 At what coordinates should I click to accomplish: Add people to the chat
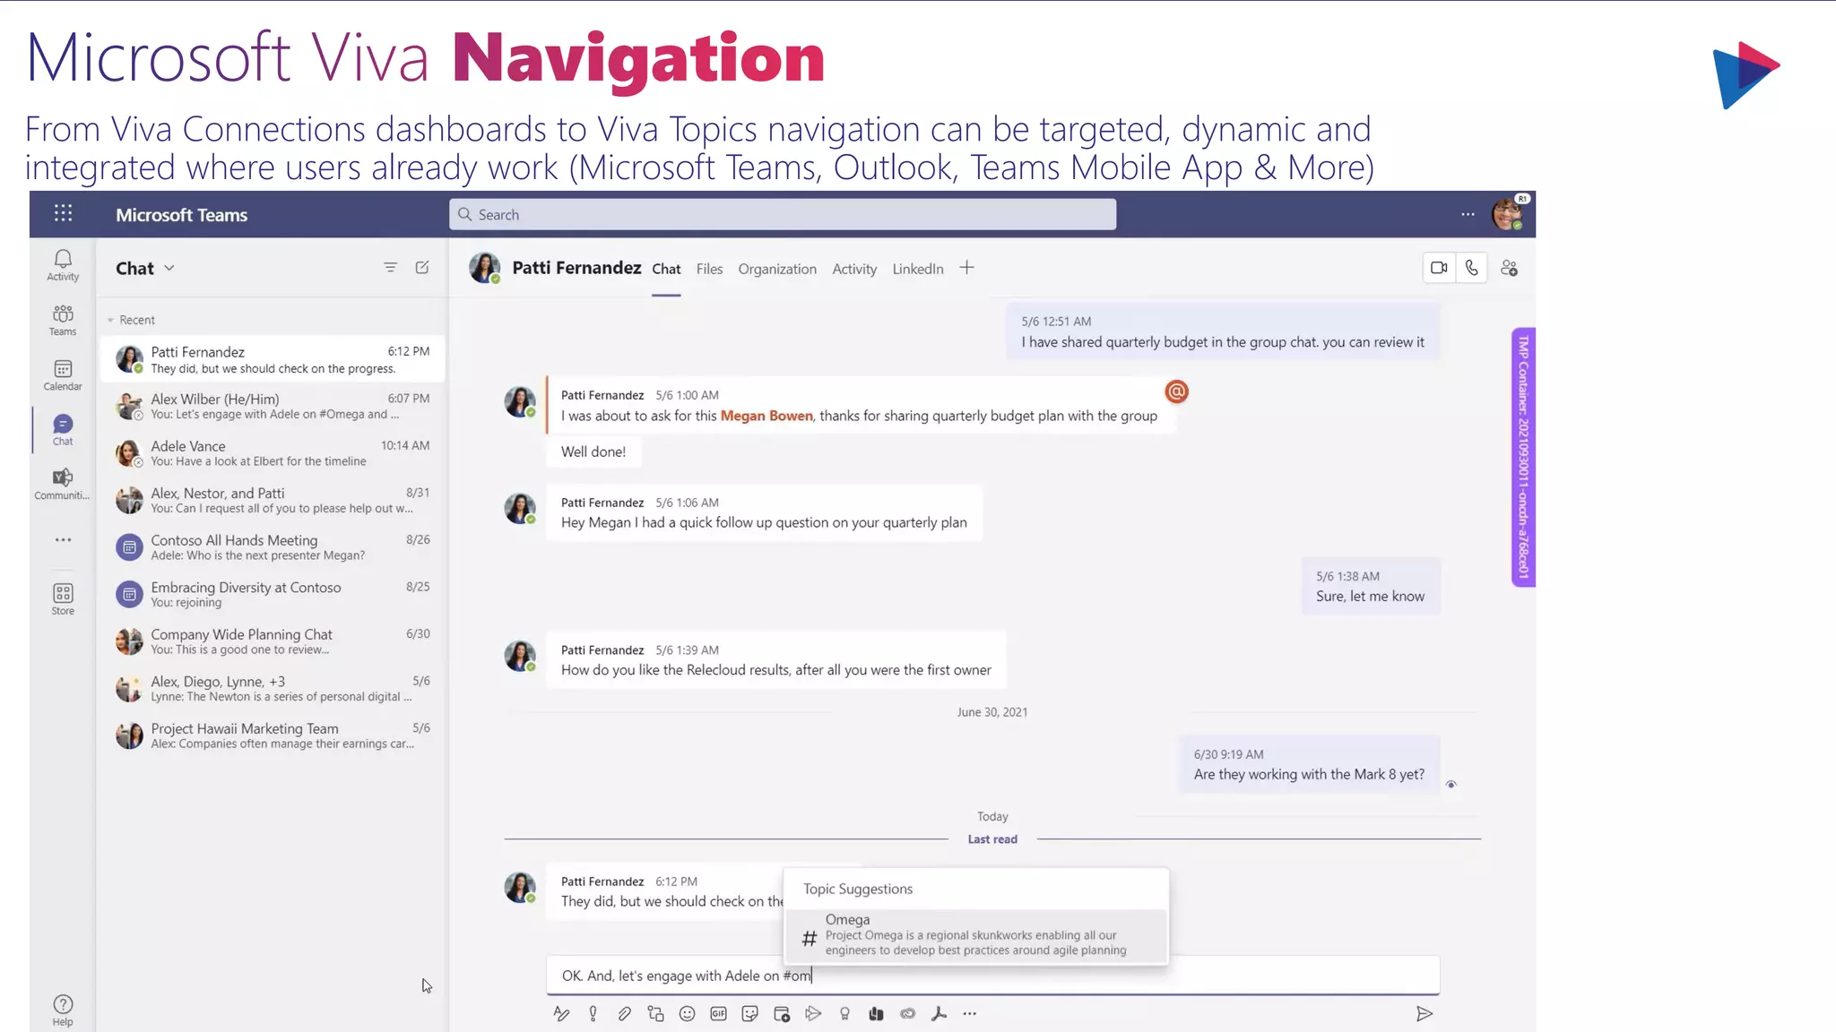pos(1509,268)
